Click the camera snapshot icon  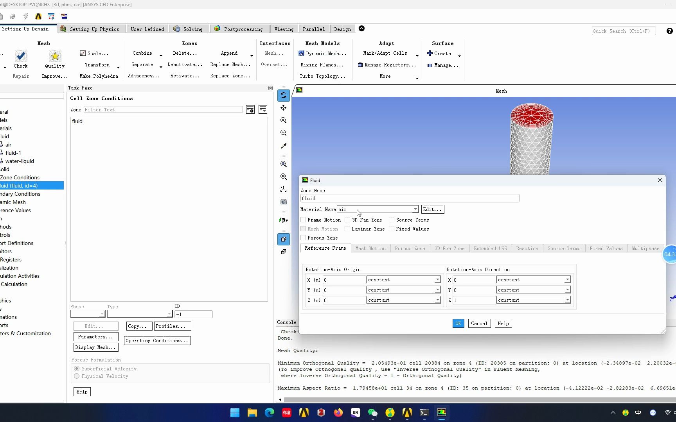283,202
